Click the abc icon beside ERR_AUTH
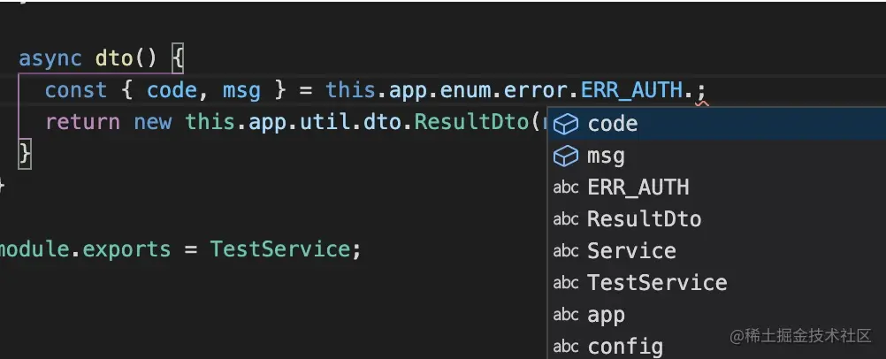Image resolution: width=886 pixels, height=359 pixels. [566, 187]
